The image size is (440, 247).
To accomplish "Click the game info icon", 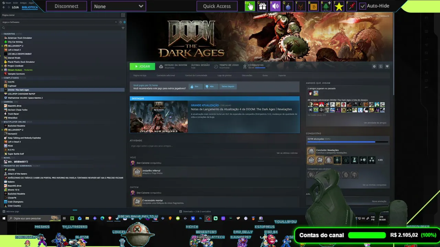I will click(381, 67).
